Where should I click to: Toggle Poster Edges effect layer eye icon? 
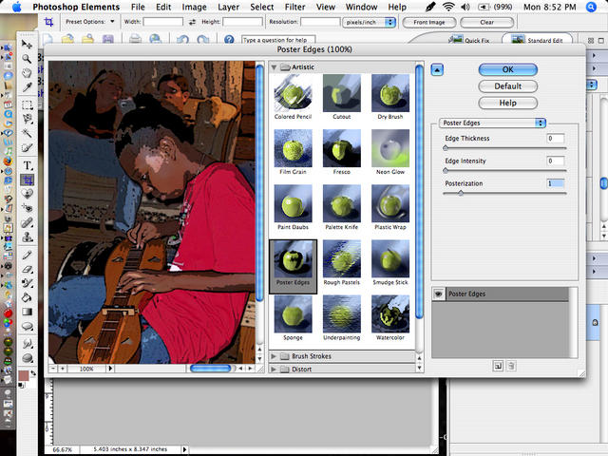pyautogui.click(x=439, y=294)
